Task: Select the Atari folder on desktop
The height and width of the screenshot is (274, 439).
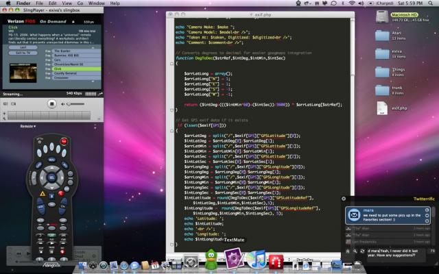Action: click(382, 36)
